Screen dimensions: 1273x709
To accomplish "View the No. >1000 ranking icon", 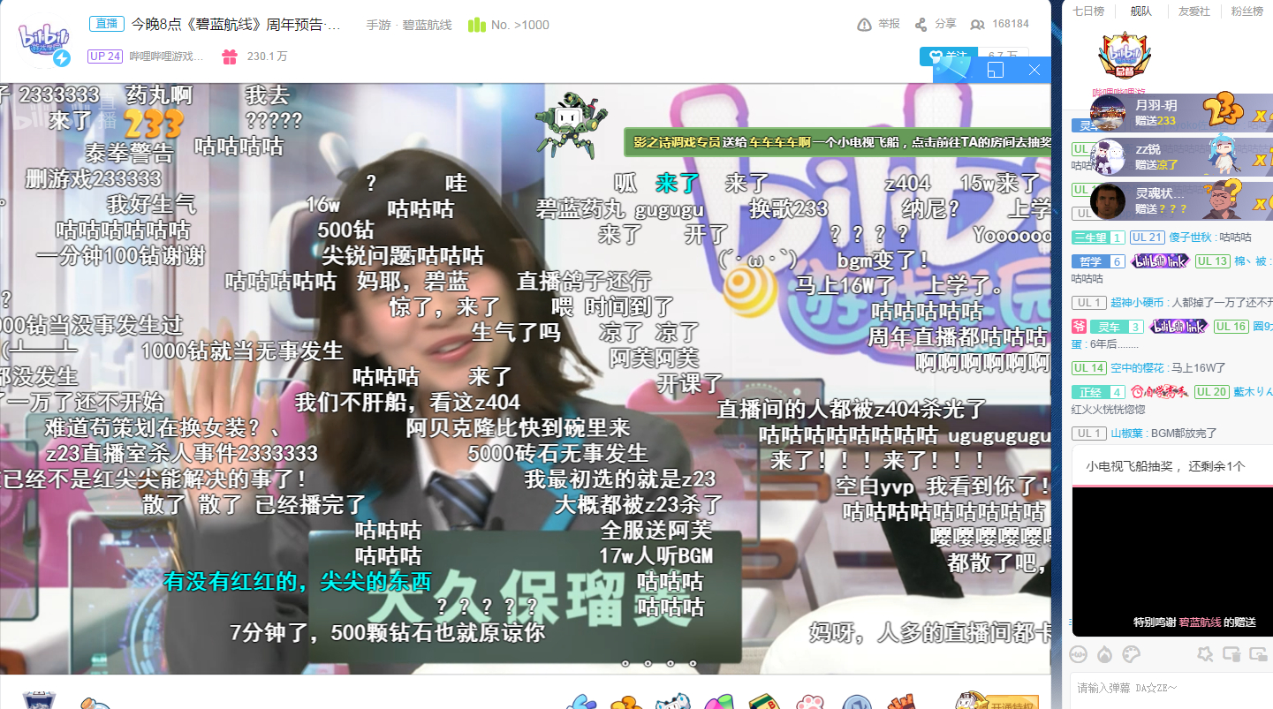I will 477,25.
